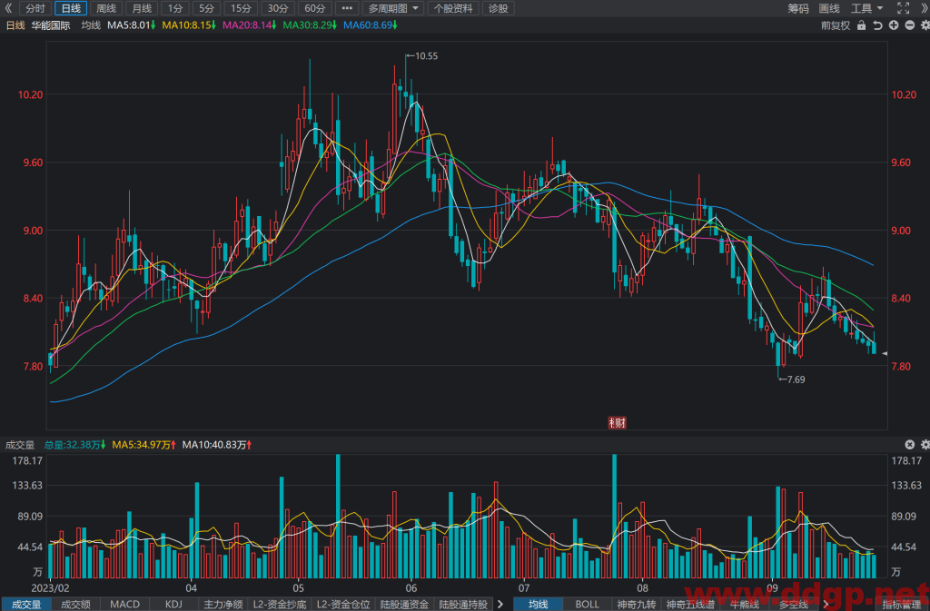This screenshot has height=611, width=930.
Task: Collapse left panel with double chevron icon
Action: click(x=8, y=8)
